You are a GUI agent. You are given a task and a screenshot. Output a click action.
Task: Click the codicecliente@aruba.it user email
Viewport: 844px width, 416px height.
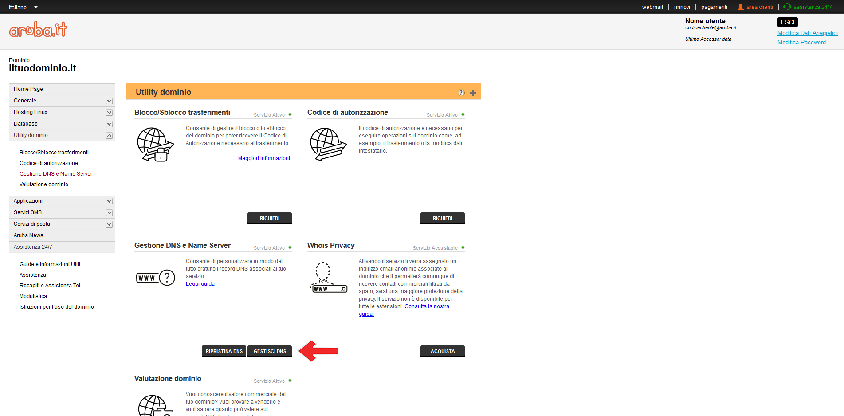(711, 27)
